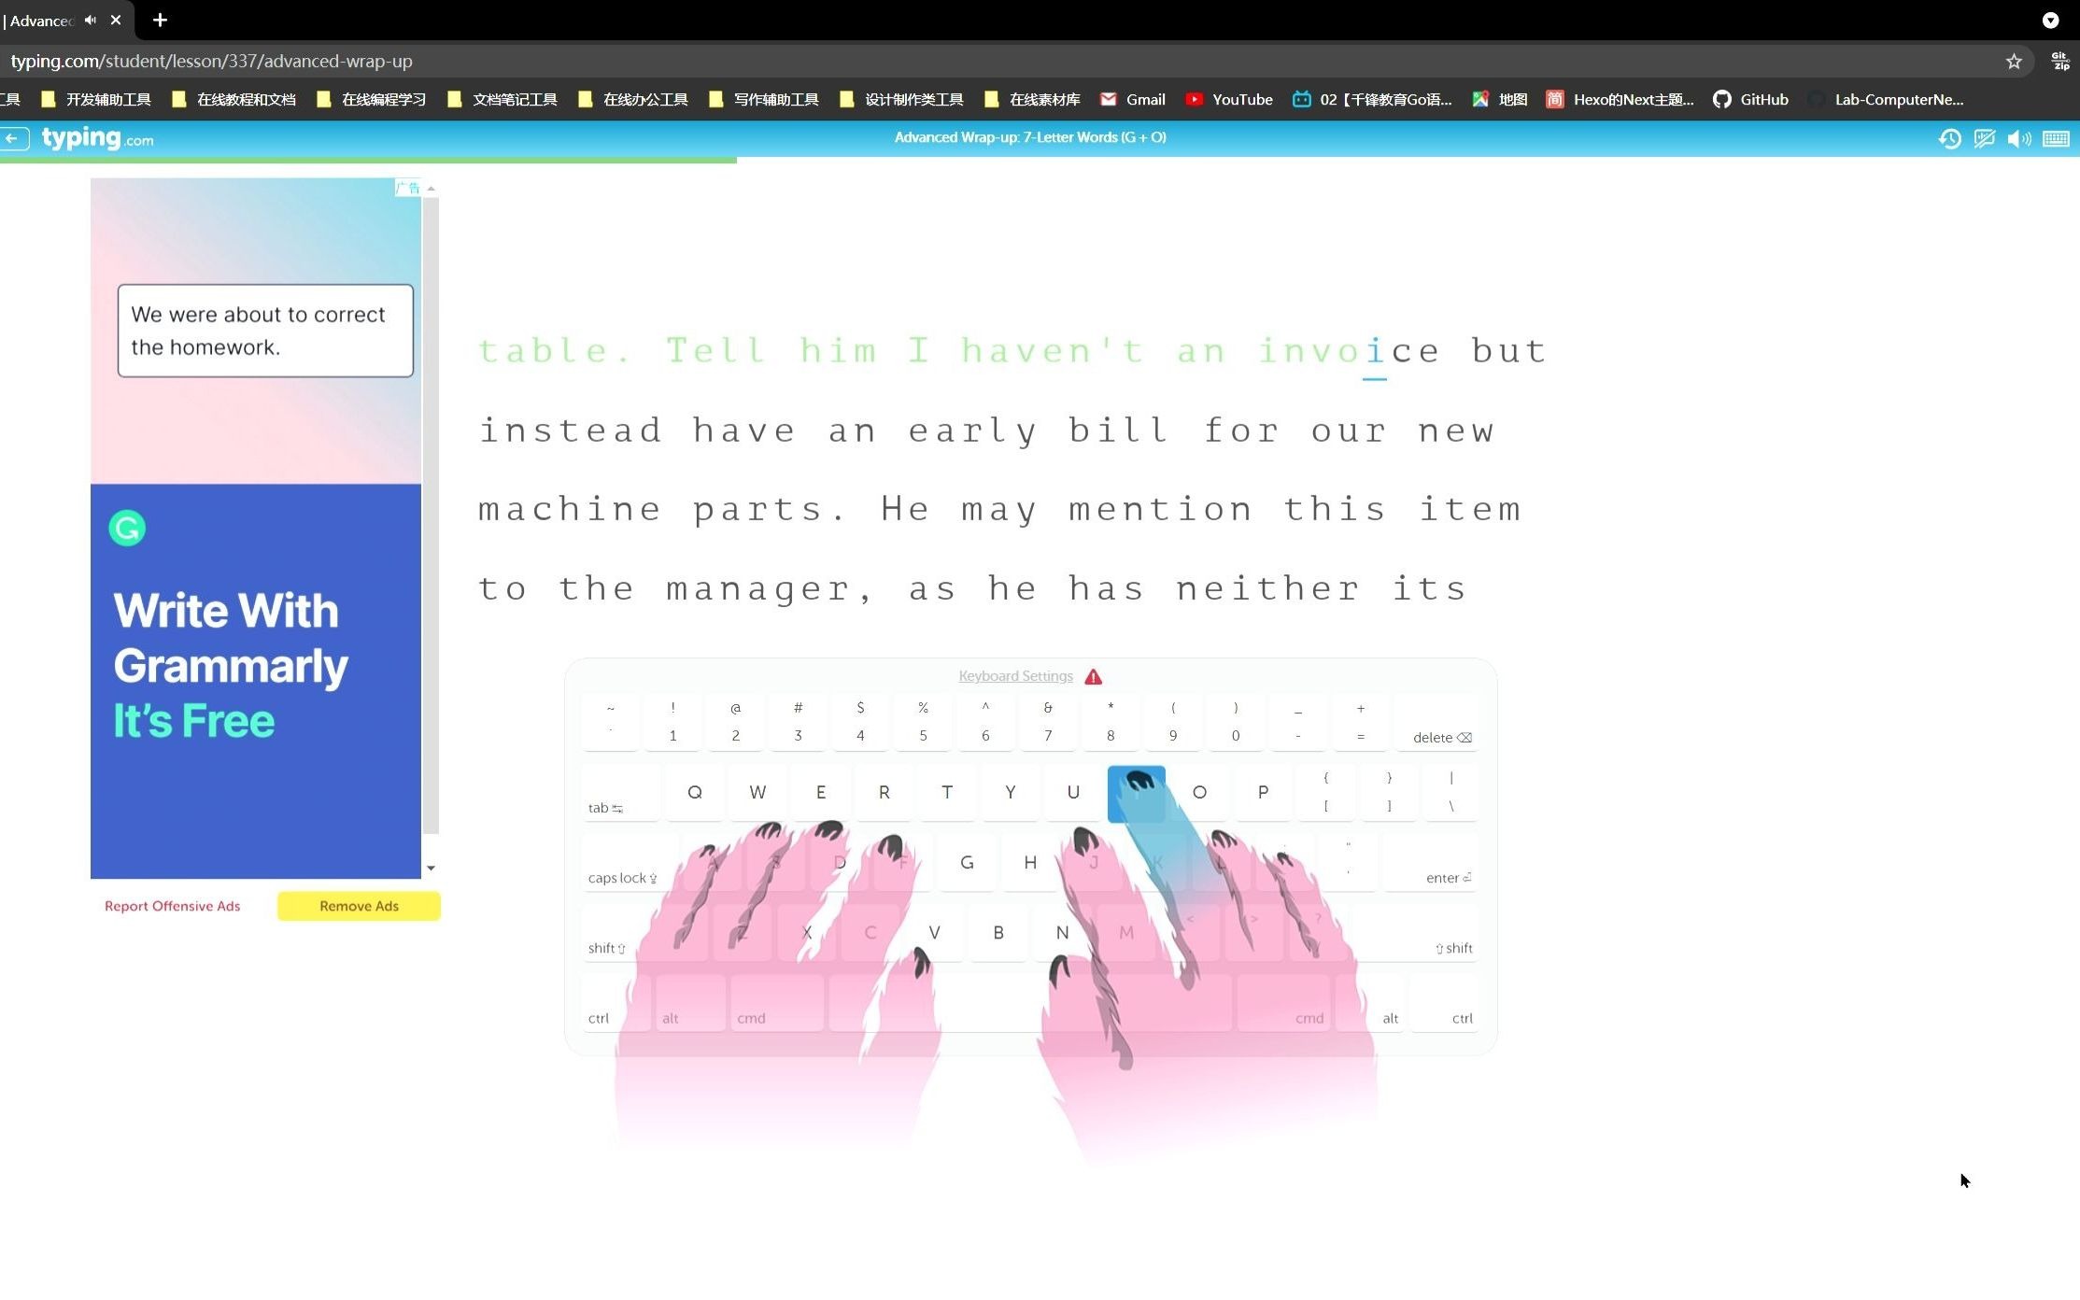Screen dimensions: 2080x1300
Task: Select the Advanced Wrap-up lesson tab
Action: [45, 18]
